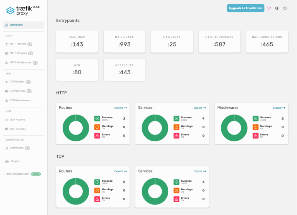
Task: Click the pink heart sponsor icon
Action: click(269, 8)
